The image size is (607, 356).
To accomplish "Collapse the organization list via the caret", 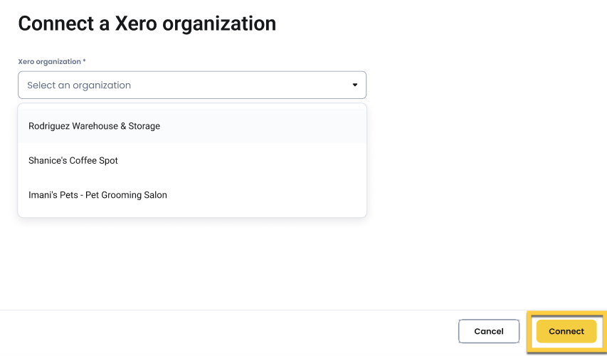I will tap(355, 85).
